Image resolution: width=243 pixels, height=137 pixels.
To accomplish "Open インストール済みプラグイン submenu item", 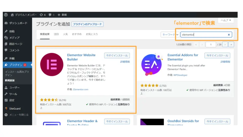I will (17, 74).
